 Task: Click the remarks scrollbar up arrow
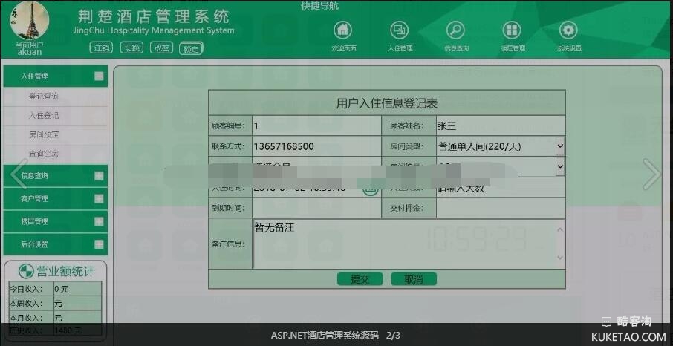coord(560,229)
